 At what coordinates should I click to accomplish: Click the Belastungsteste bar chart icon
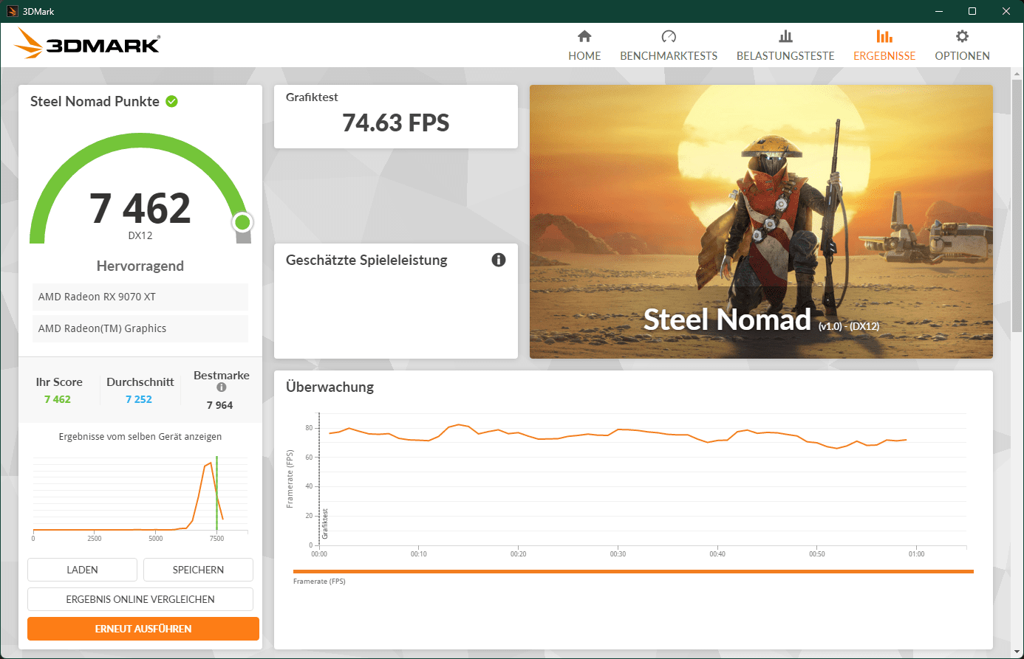tap(785, 36)
